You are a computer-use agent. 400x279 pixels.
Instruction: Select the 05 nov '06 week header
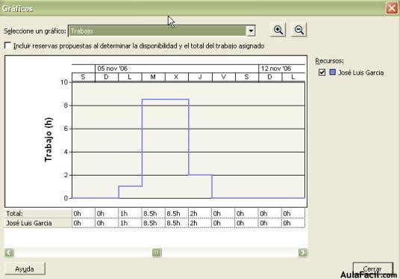click(177, 68)
